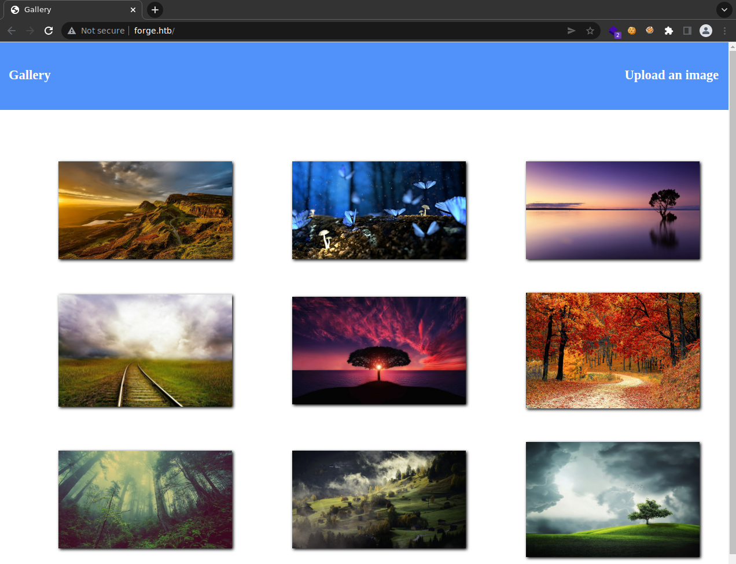
Task: Open the user profile avatar
Action: 705,31
